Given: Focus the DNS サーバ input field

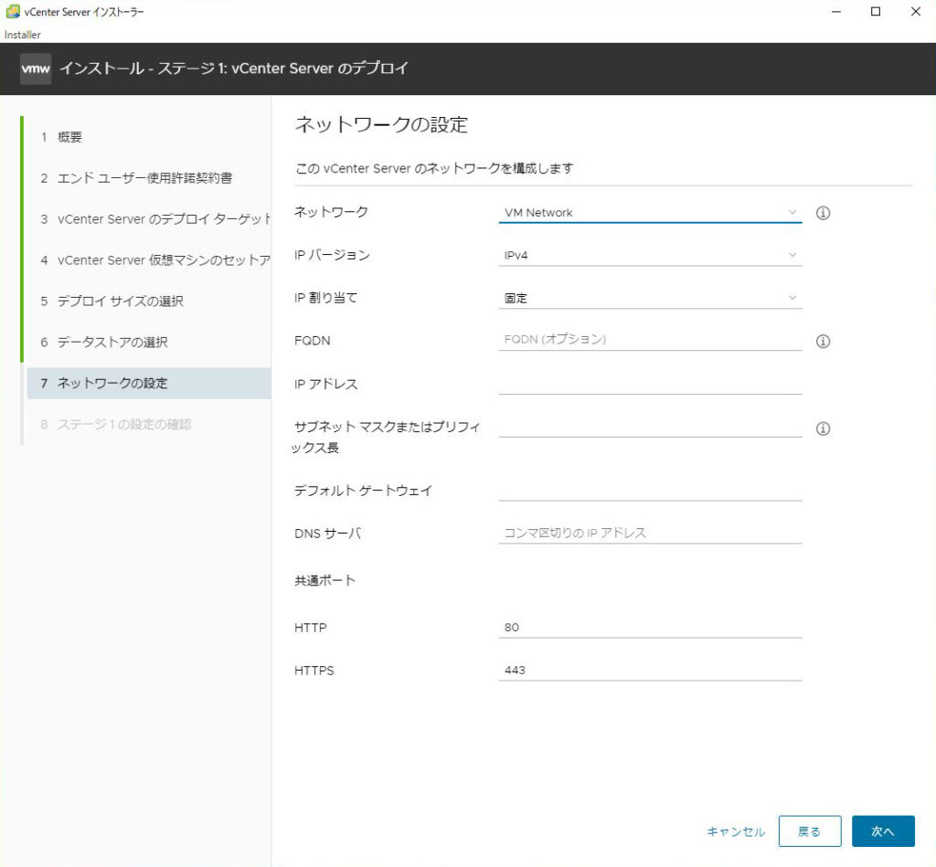Looking at the screenshot, I should coord(650,533).
